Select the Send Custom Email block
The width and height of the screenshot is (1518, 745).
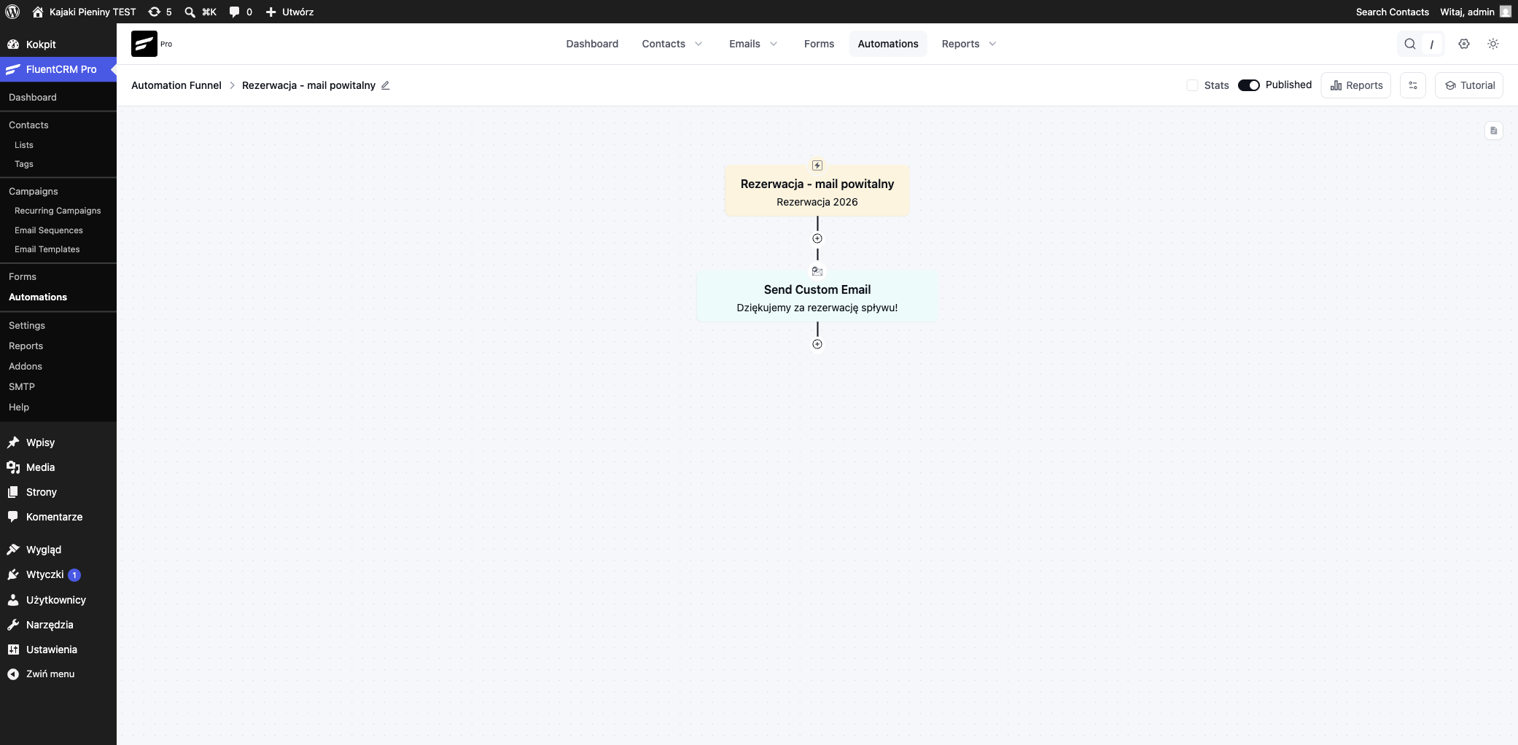pyautogui.click(x=817, y=297)
